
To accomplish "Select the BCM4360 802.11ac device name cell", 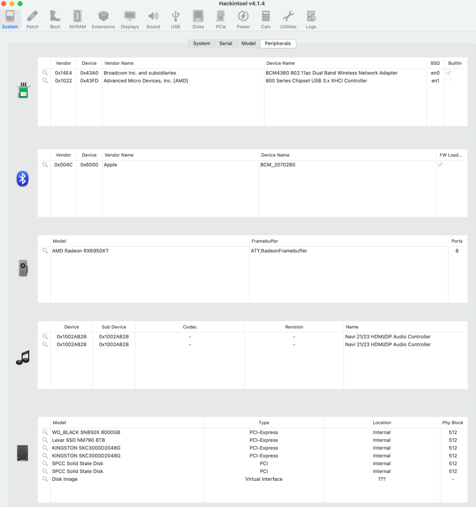I will 331,73.
